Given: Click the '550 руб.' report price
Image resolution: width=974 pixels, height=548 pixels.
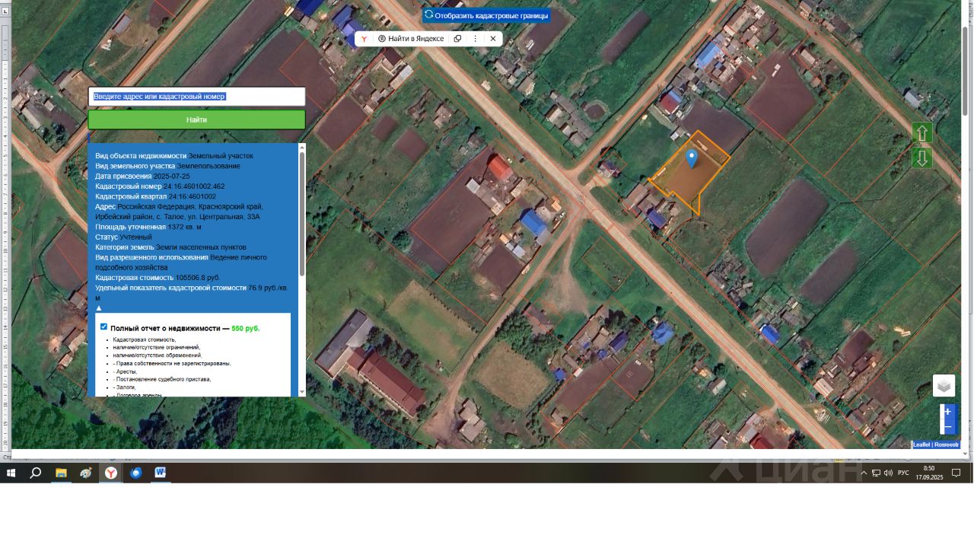Looking at the screenshot, I should (x=246, y=328).
